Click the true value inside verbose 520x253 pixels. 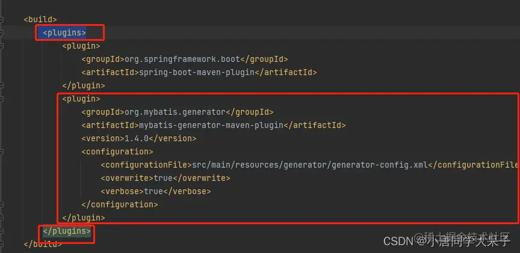click(x=153, y=192)
